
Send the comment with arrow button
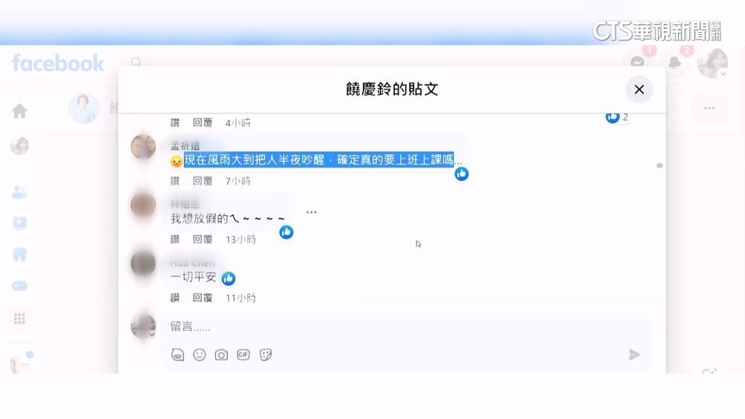634,354
